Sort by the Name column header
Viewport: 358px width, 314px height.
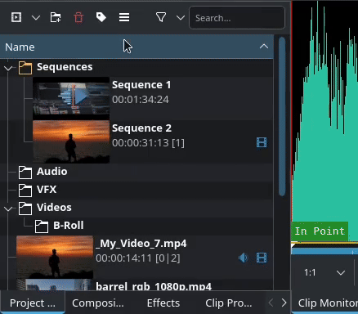point(136,47)
